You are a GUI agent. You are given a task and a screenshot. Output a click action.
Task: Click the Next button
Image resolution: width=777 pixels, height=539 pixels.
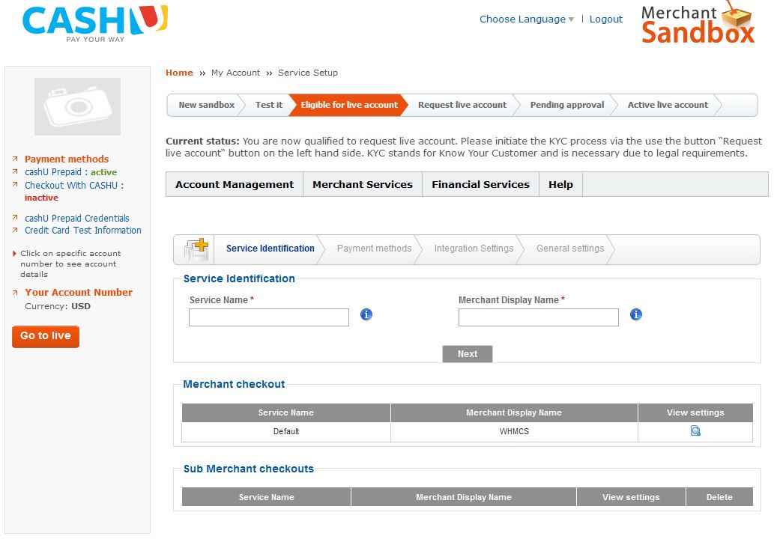coord(468,354)
